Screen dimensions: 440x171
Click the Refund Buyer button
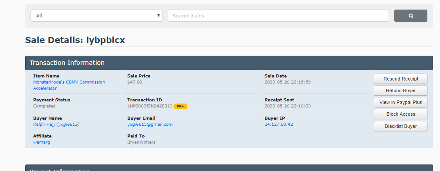[401, 91]
